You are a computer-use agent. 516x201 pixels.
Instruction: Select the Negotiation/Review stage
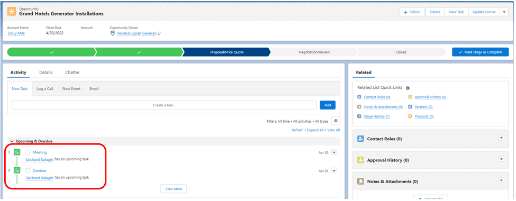point(314,52)
